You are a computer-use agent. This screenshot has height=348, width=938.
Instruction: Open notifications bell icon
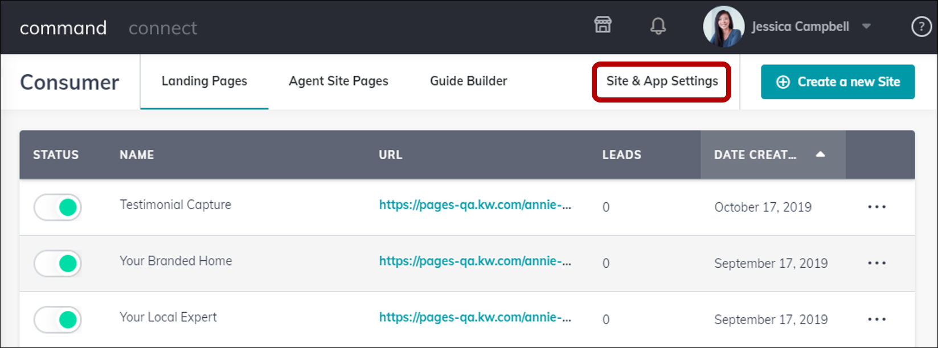coord(658,26)
